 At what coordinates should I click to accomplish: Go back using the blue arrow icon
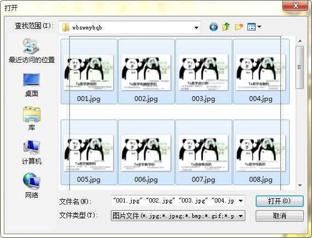click(x=214, y=27)
